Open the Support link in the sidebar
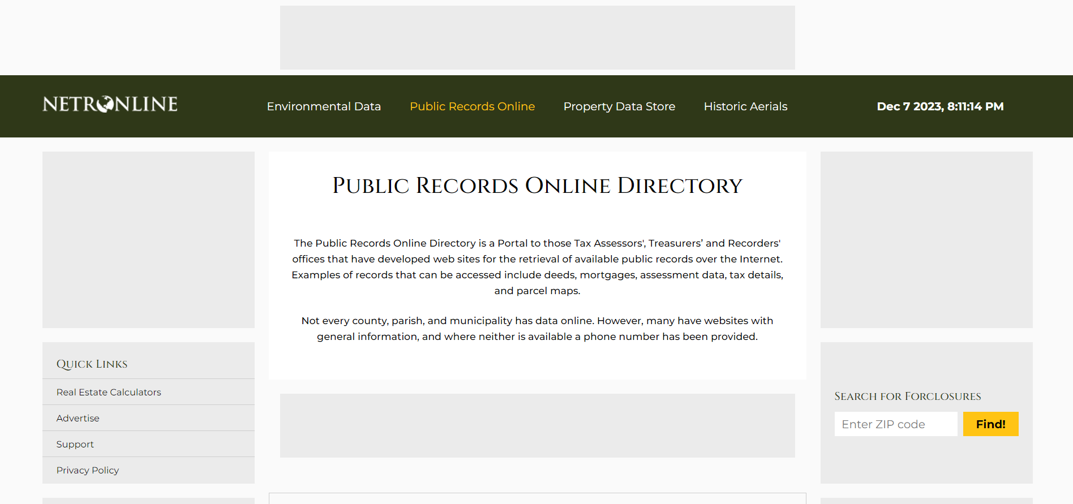 (x=75, y=444)
